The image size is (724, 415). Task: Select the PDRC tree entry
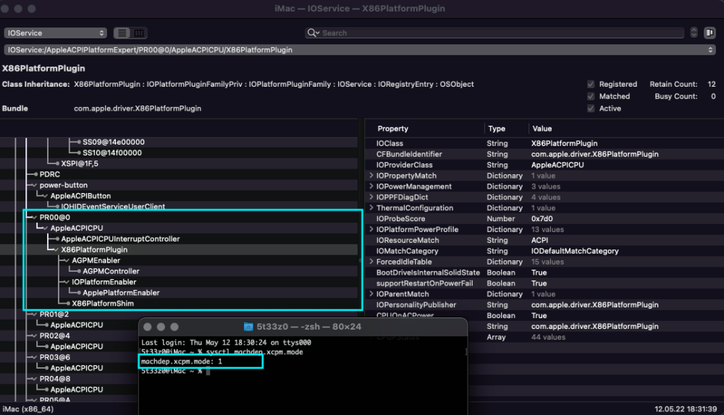pyautogui.click(x=50, y=174)
